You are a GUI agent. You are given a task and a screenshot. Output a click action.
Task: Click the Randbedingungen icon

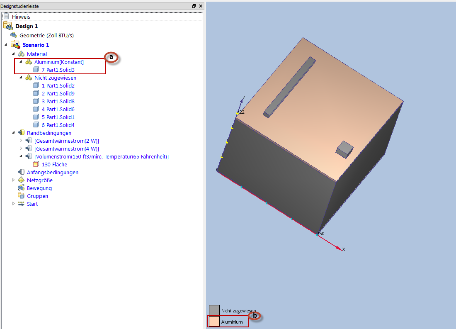click(21, 132)
